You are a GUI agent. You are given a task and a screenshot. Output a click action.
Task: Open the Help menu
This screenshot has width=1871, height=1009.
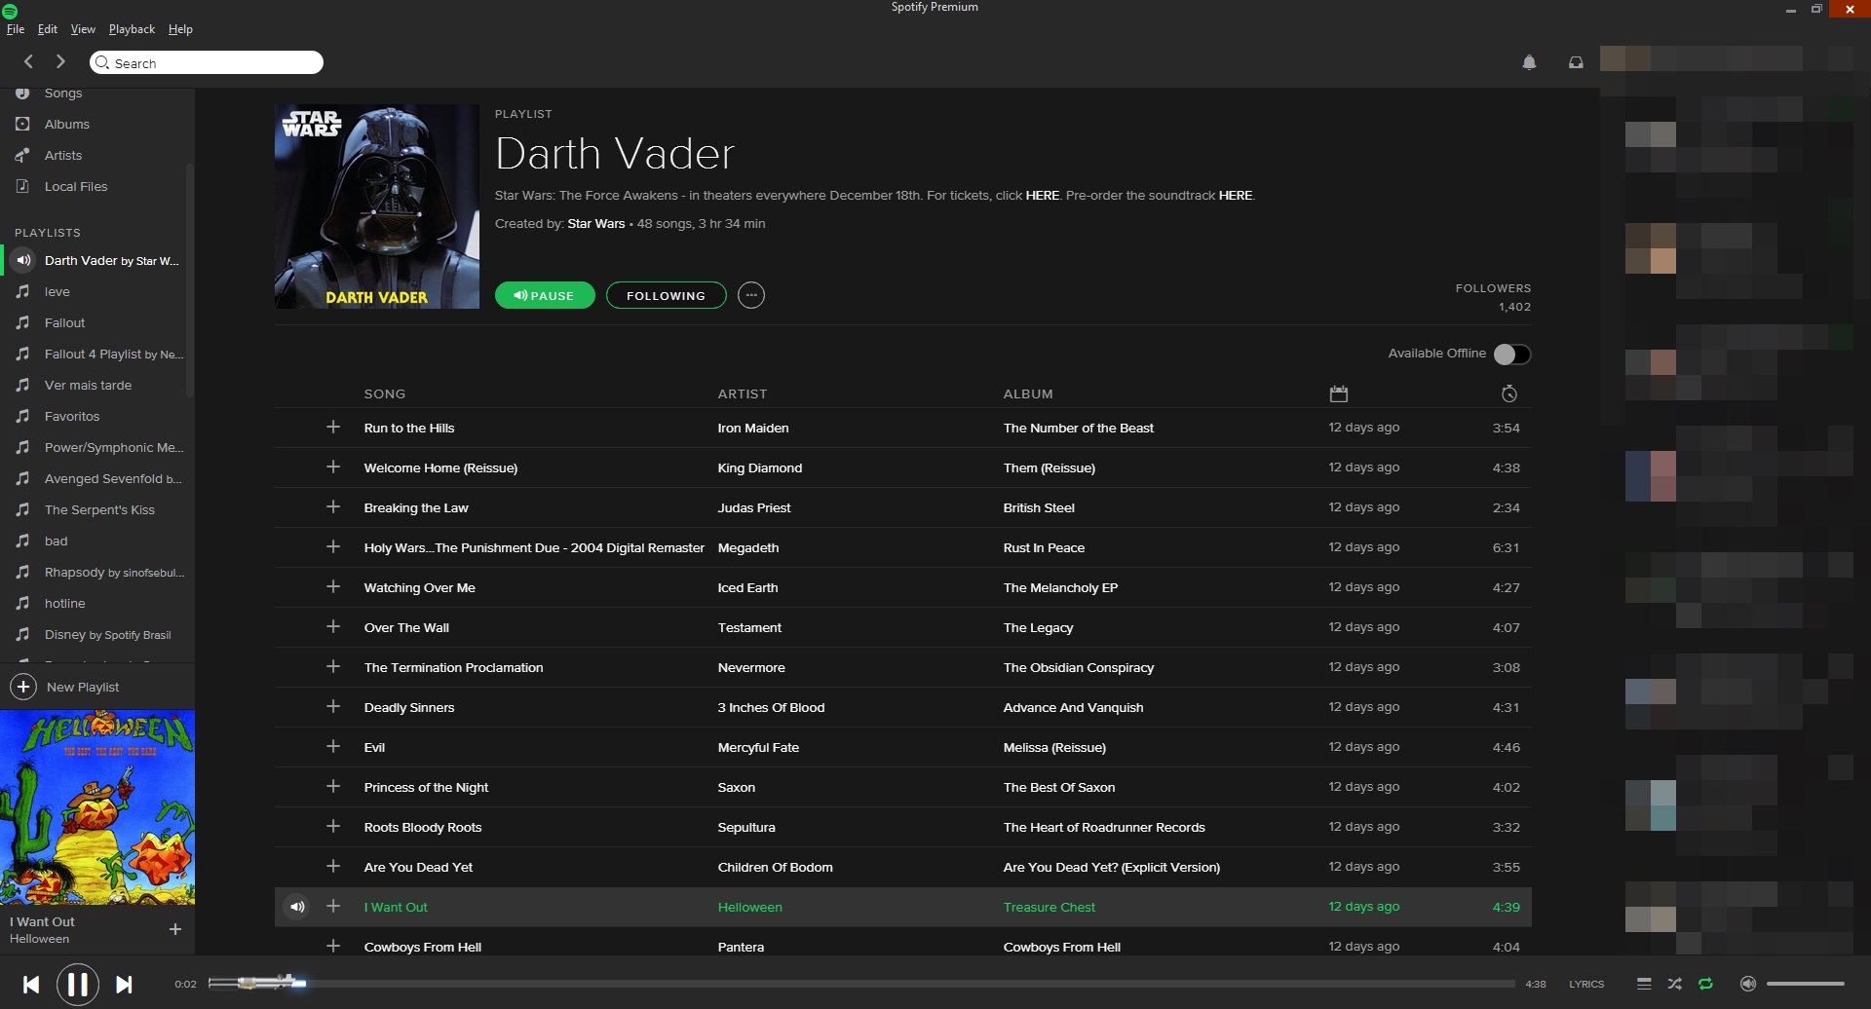tap(180, 29)
